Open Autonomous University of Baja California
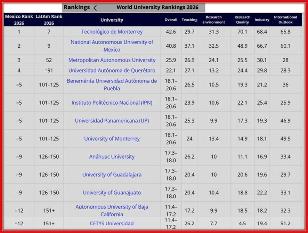Screen dimensions: 308x233 click(x=112, y=210)
